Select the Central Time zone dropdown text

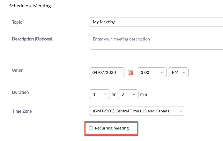(131, 111)
